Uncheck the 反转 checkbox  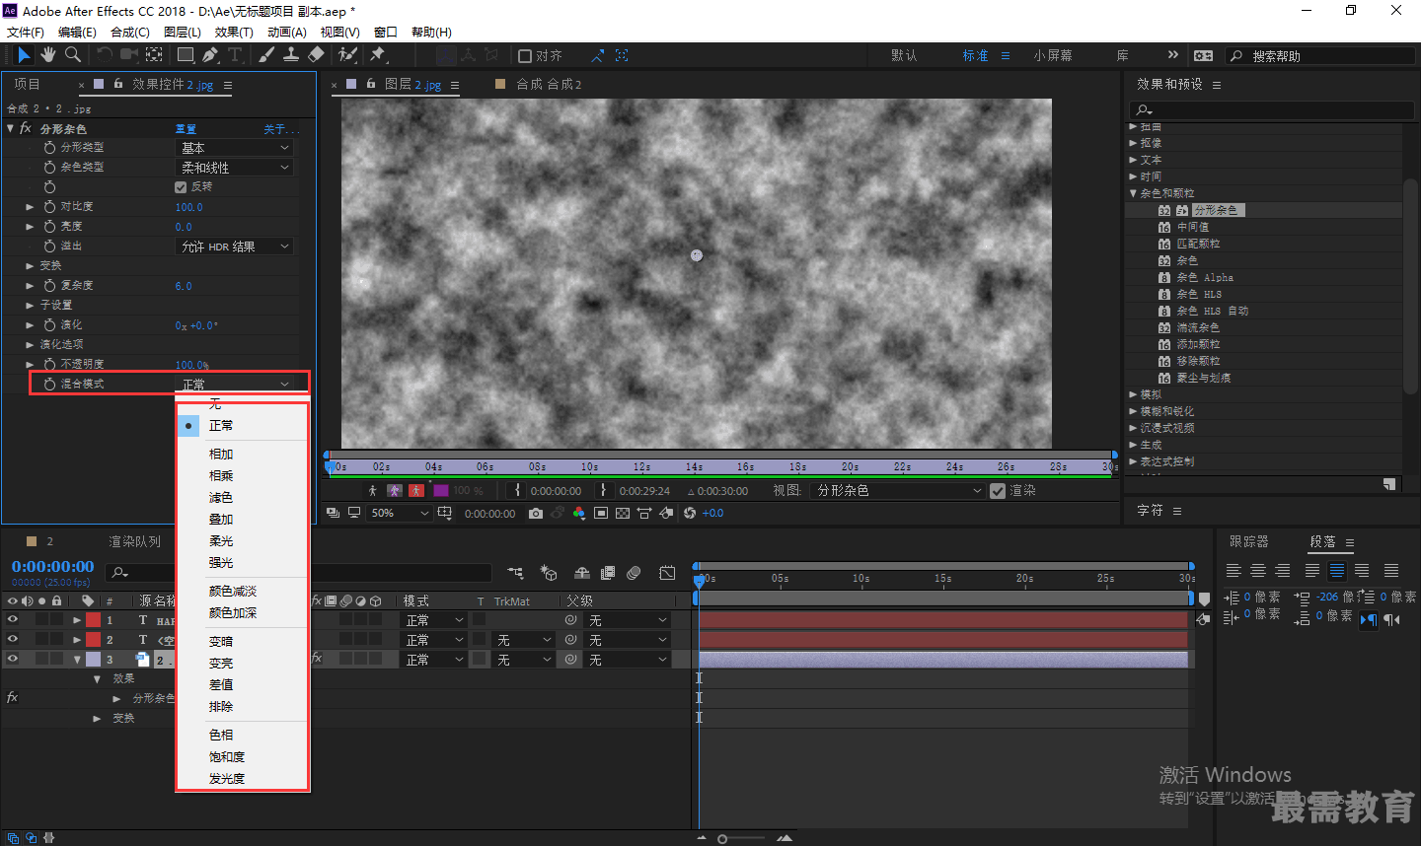181,186
